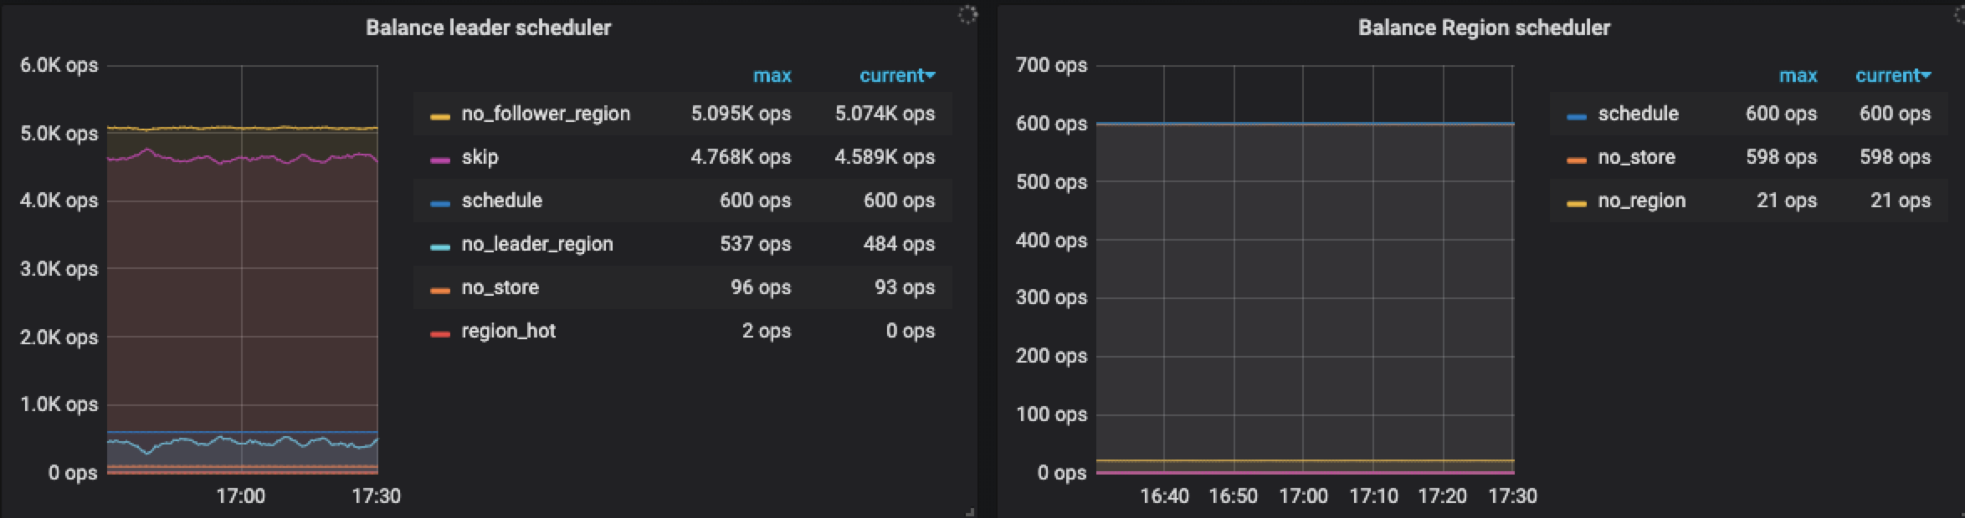Click orange no_store swatch in Region scheduler legend

point(1576,160)
